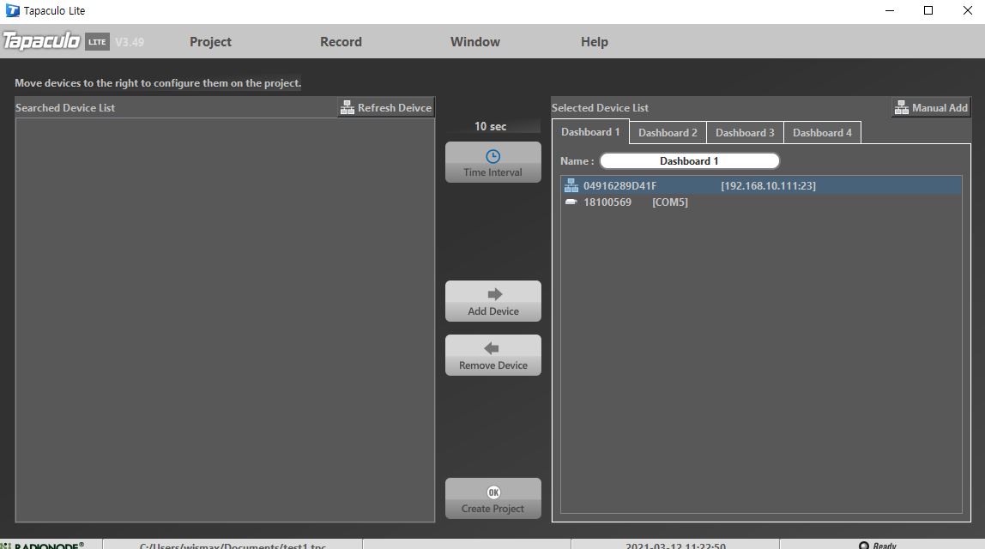Viewport: 985px width, 549px height.
Task: Select device row 18100569 on COM5
Action: [761, 202]
